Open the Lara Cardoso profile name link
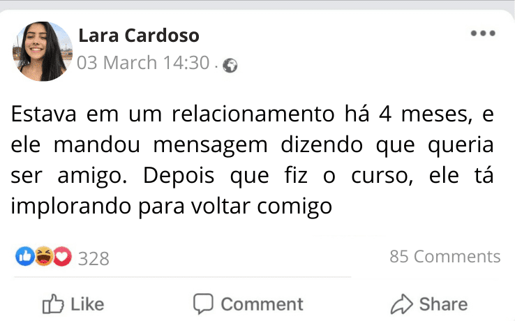The height and width of the screenshot is (321, 515). [x=139, y=36]
